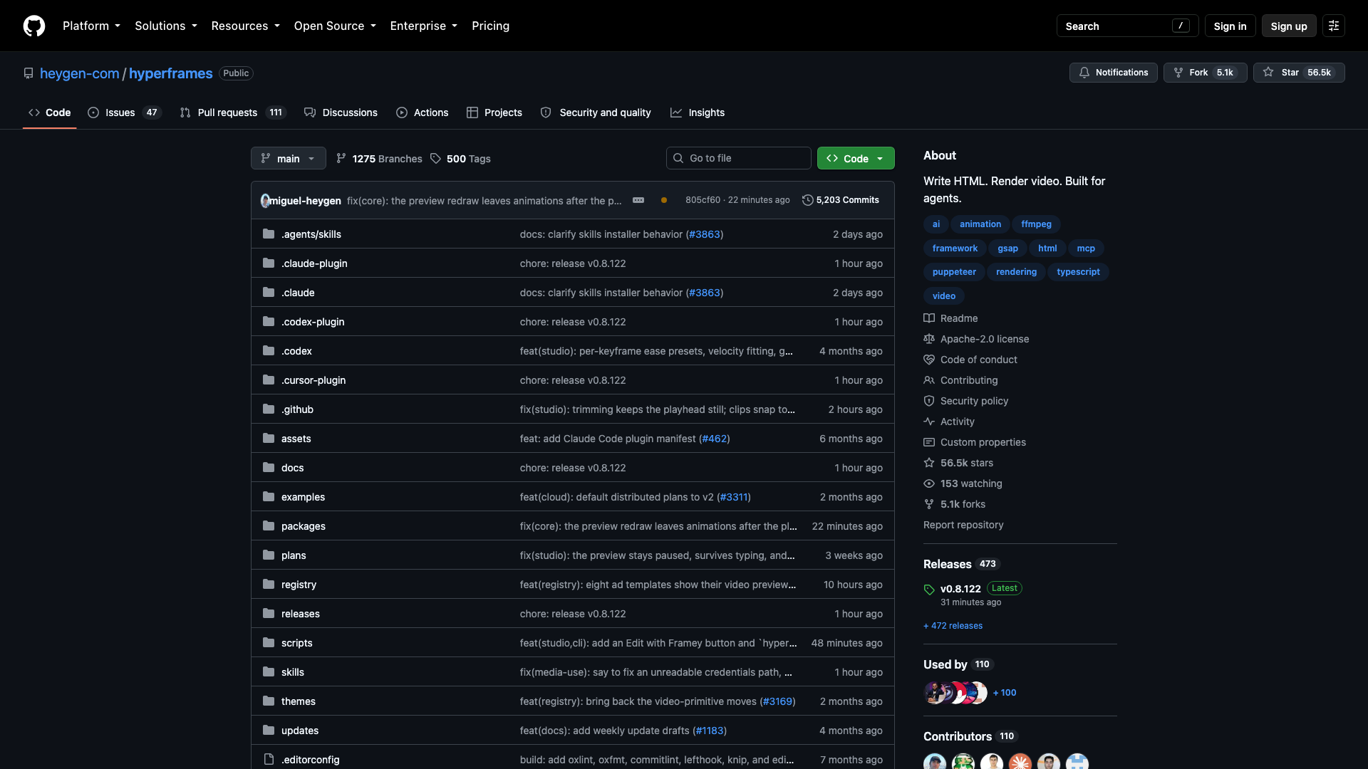Open the Discussions tab
This screenshot has height=769, width=1368.
coord(341,113)
